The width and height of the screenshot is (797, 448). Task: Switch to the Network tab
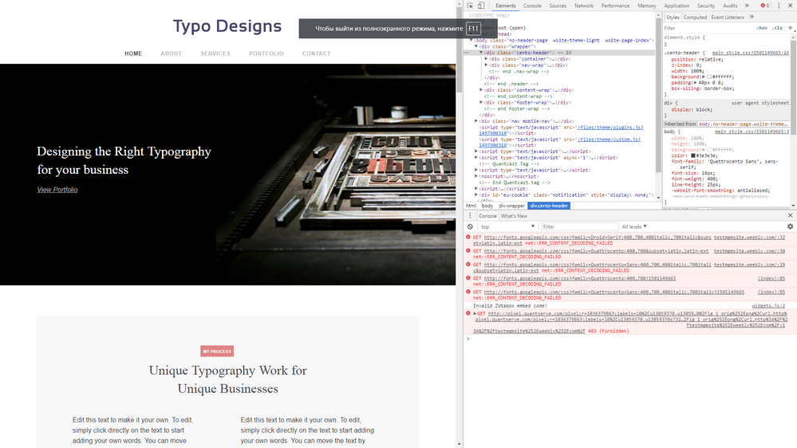click(x=584, y=6)
